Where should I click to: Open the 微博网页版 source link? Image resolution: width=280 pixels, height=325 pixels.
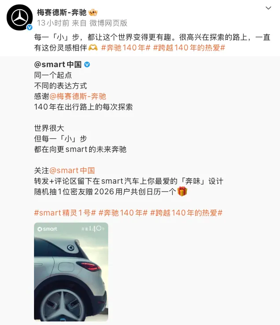point(108,23)
